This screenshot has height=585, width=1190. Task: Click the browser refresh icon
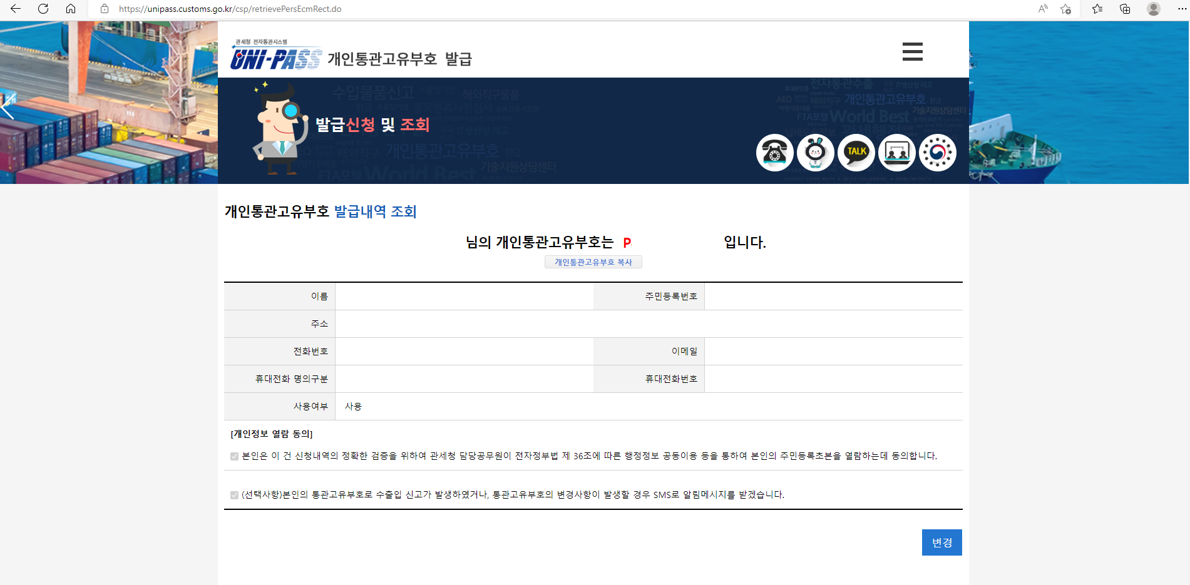tap(43, 9)
